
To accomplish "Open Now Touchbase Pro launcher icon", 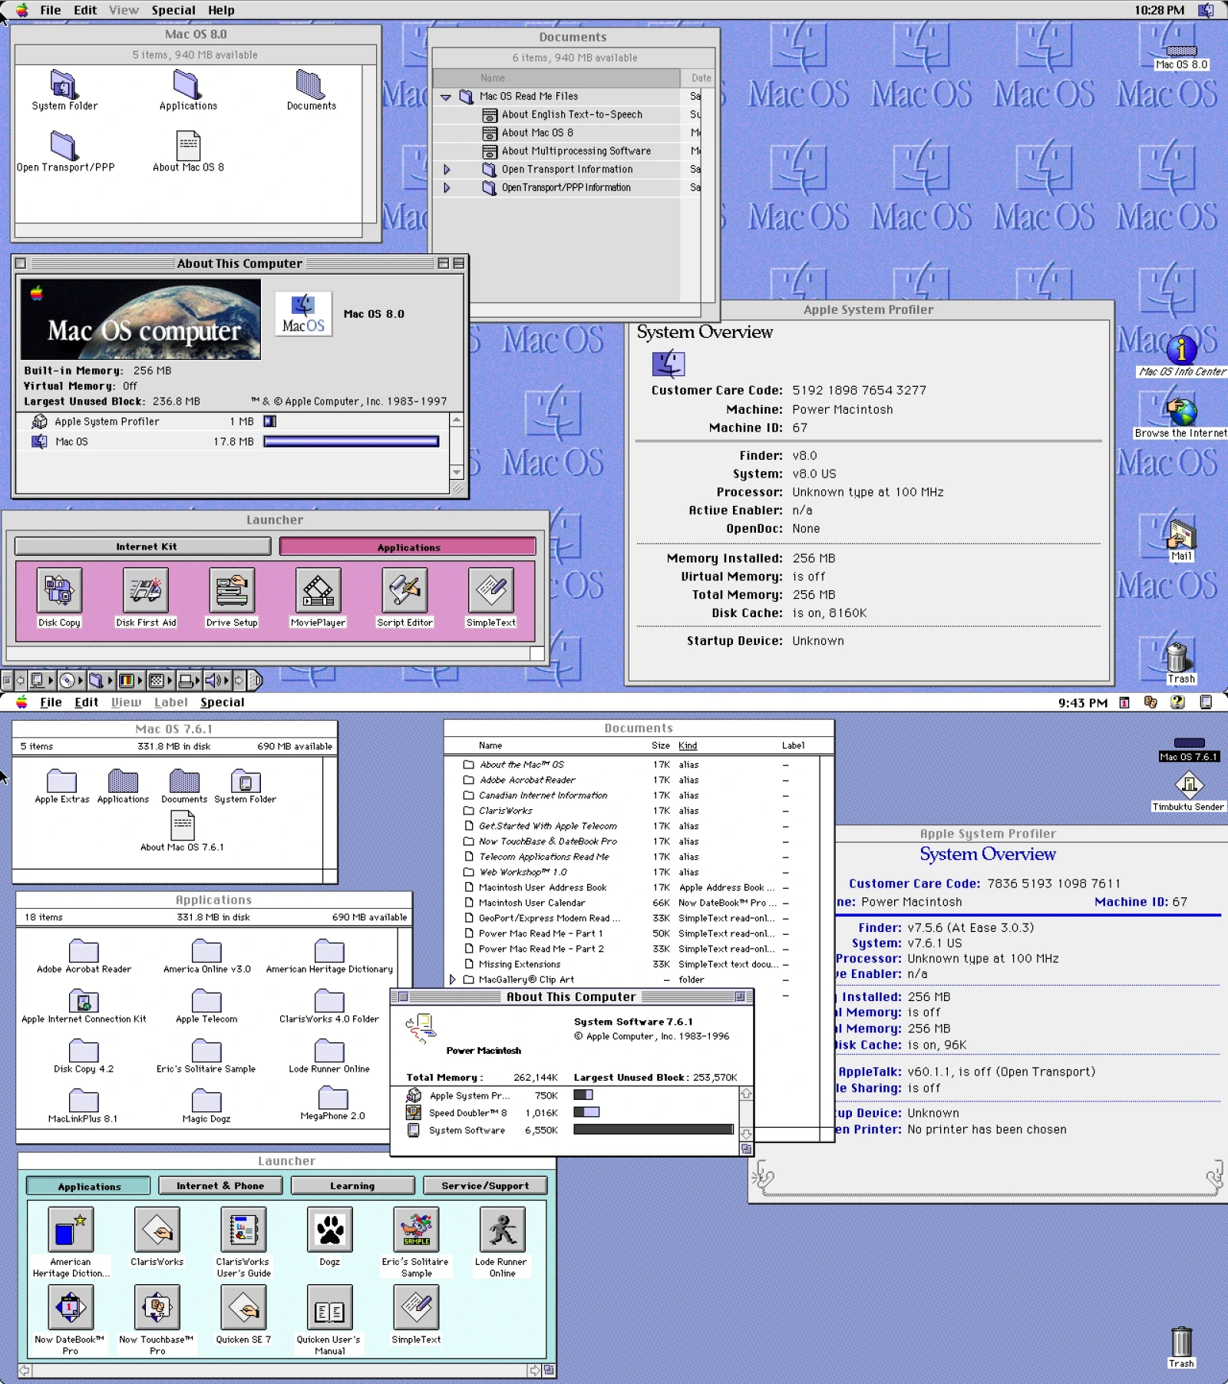I will tap(157, 1306).
